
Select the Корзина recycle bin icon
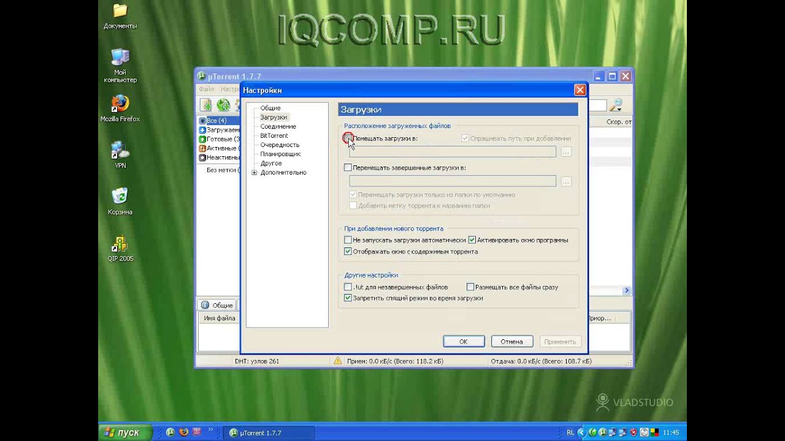120,202
